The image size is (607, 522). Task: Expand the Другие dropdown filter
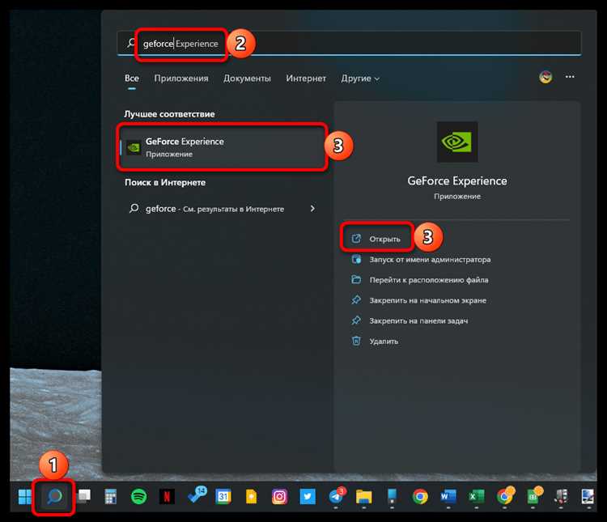coord(360,79)
